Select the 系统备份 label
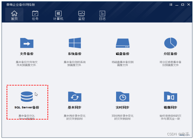Screen dimensions: 194x139 coord(75,54)
